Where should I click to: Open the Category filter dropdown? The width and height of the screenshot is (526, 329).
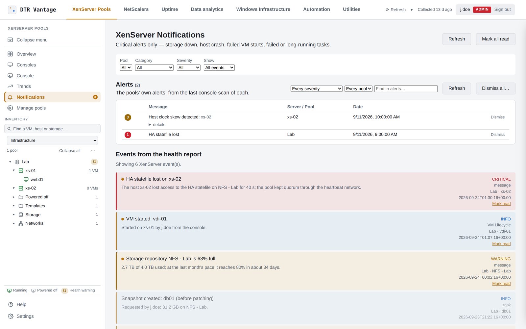pos(154,67)
